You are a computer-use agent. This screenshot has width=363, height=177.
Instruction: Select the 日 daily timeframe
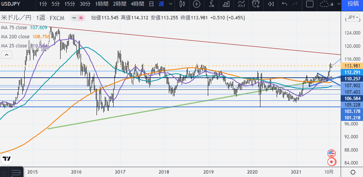click(x=151, y=4)
